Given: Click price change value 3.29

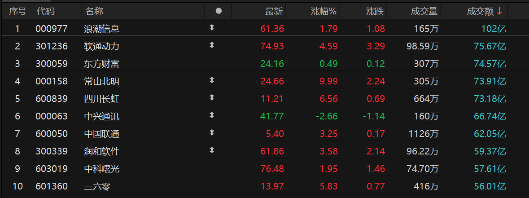Looking at the screenshot, I should 376,47.
